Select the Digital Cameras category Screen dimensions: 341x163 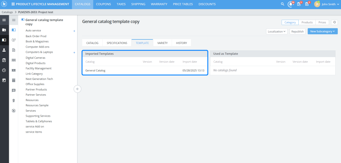[35, 58]
